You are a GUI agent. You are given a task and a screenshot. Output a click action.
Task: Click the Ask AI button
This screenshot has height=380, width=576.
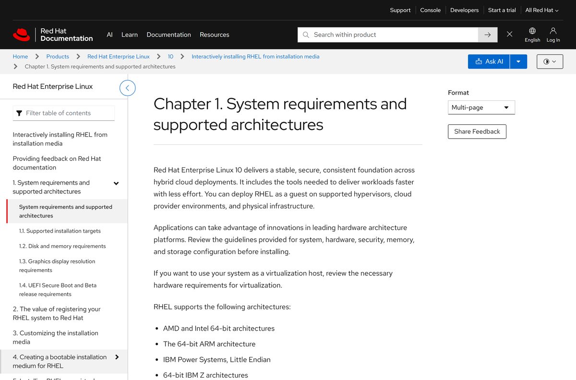[489, 61]
